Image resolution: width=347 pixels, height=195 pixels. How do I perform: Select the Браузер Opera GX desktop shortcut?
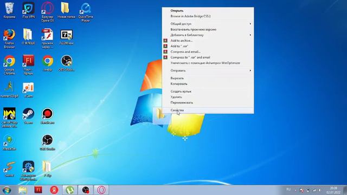(47, 12)
